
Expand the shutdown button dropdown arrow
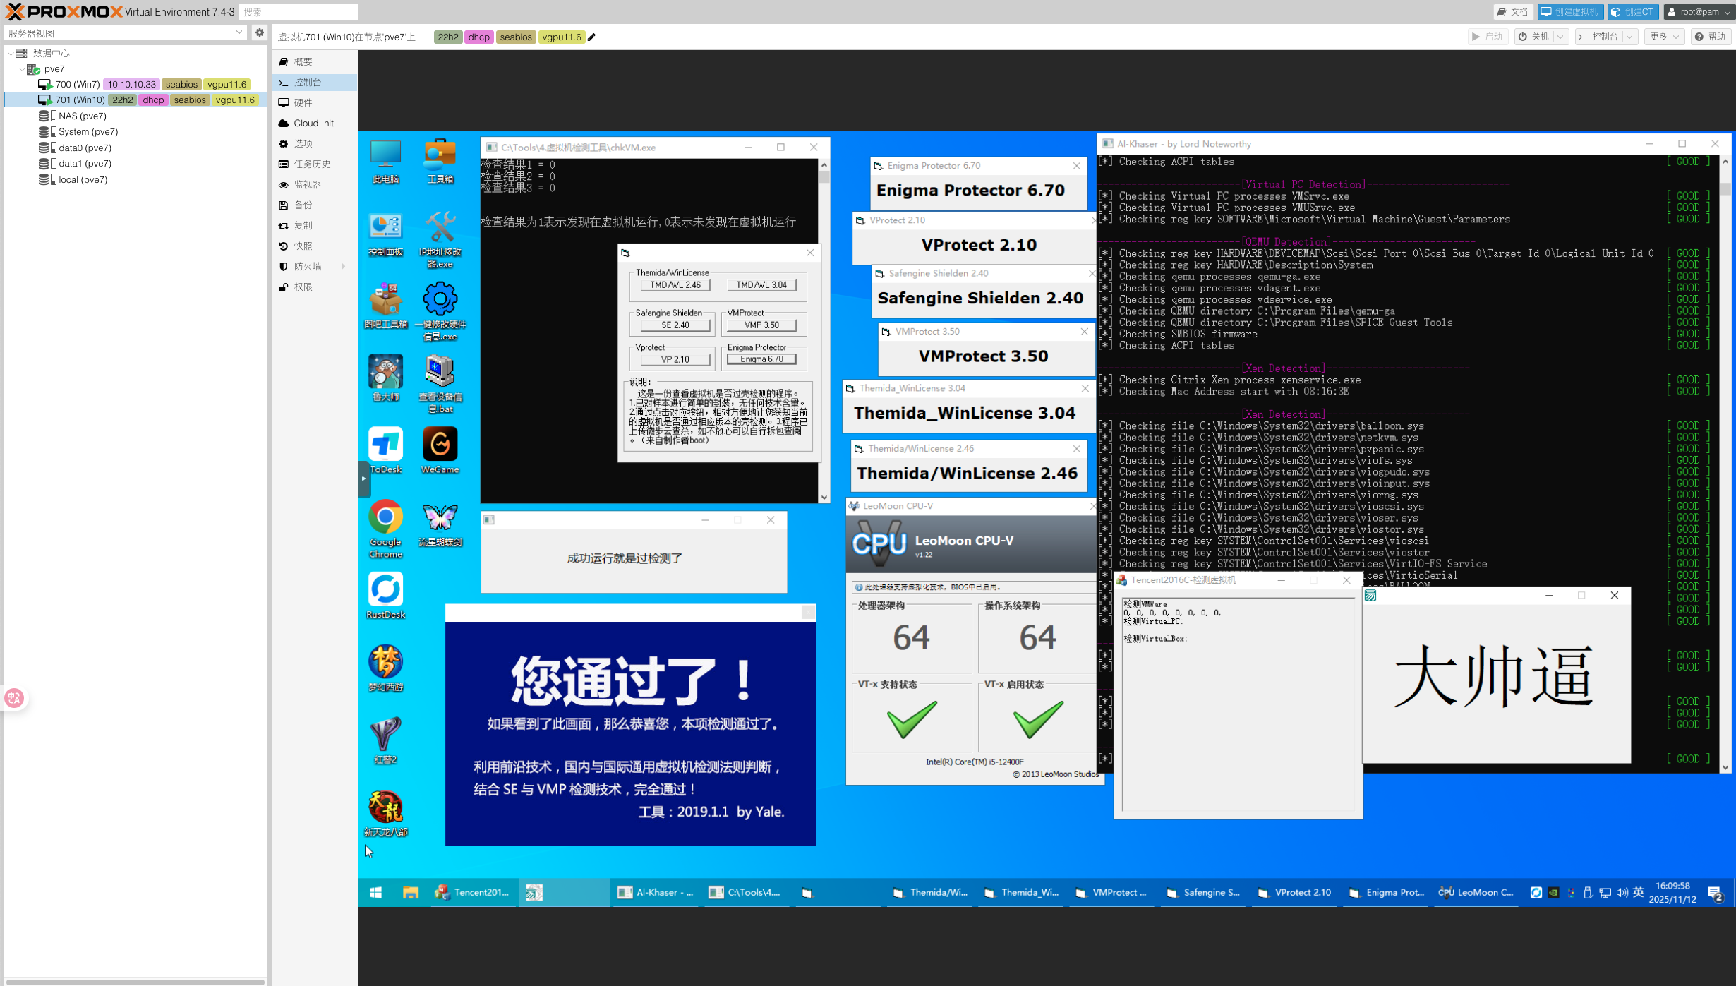(x=1560, y=37)
